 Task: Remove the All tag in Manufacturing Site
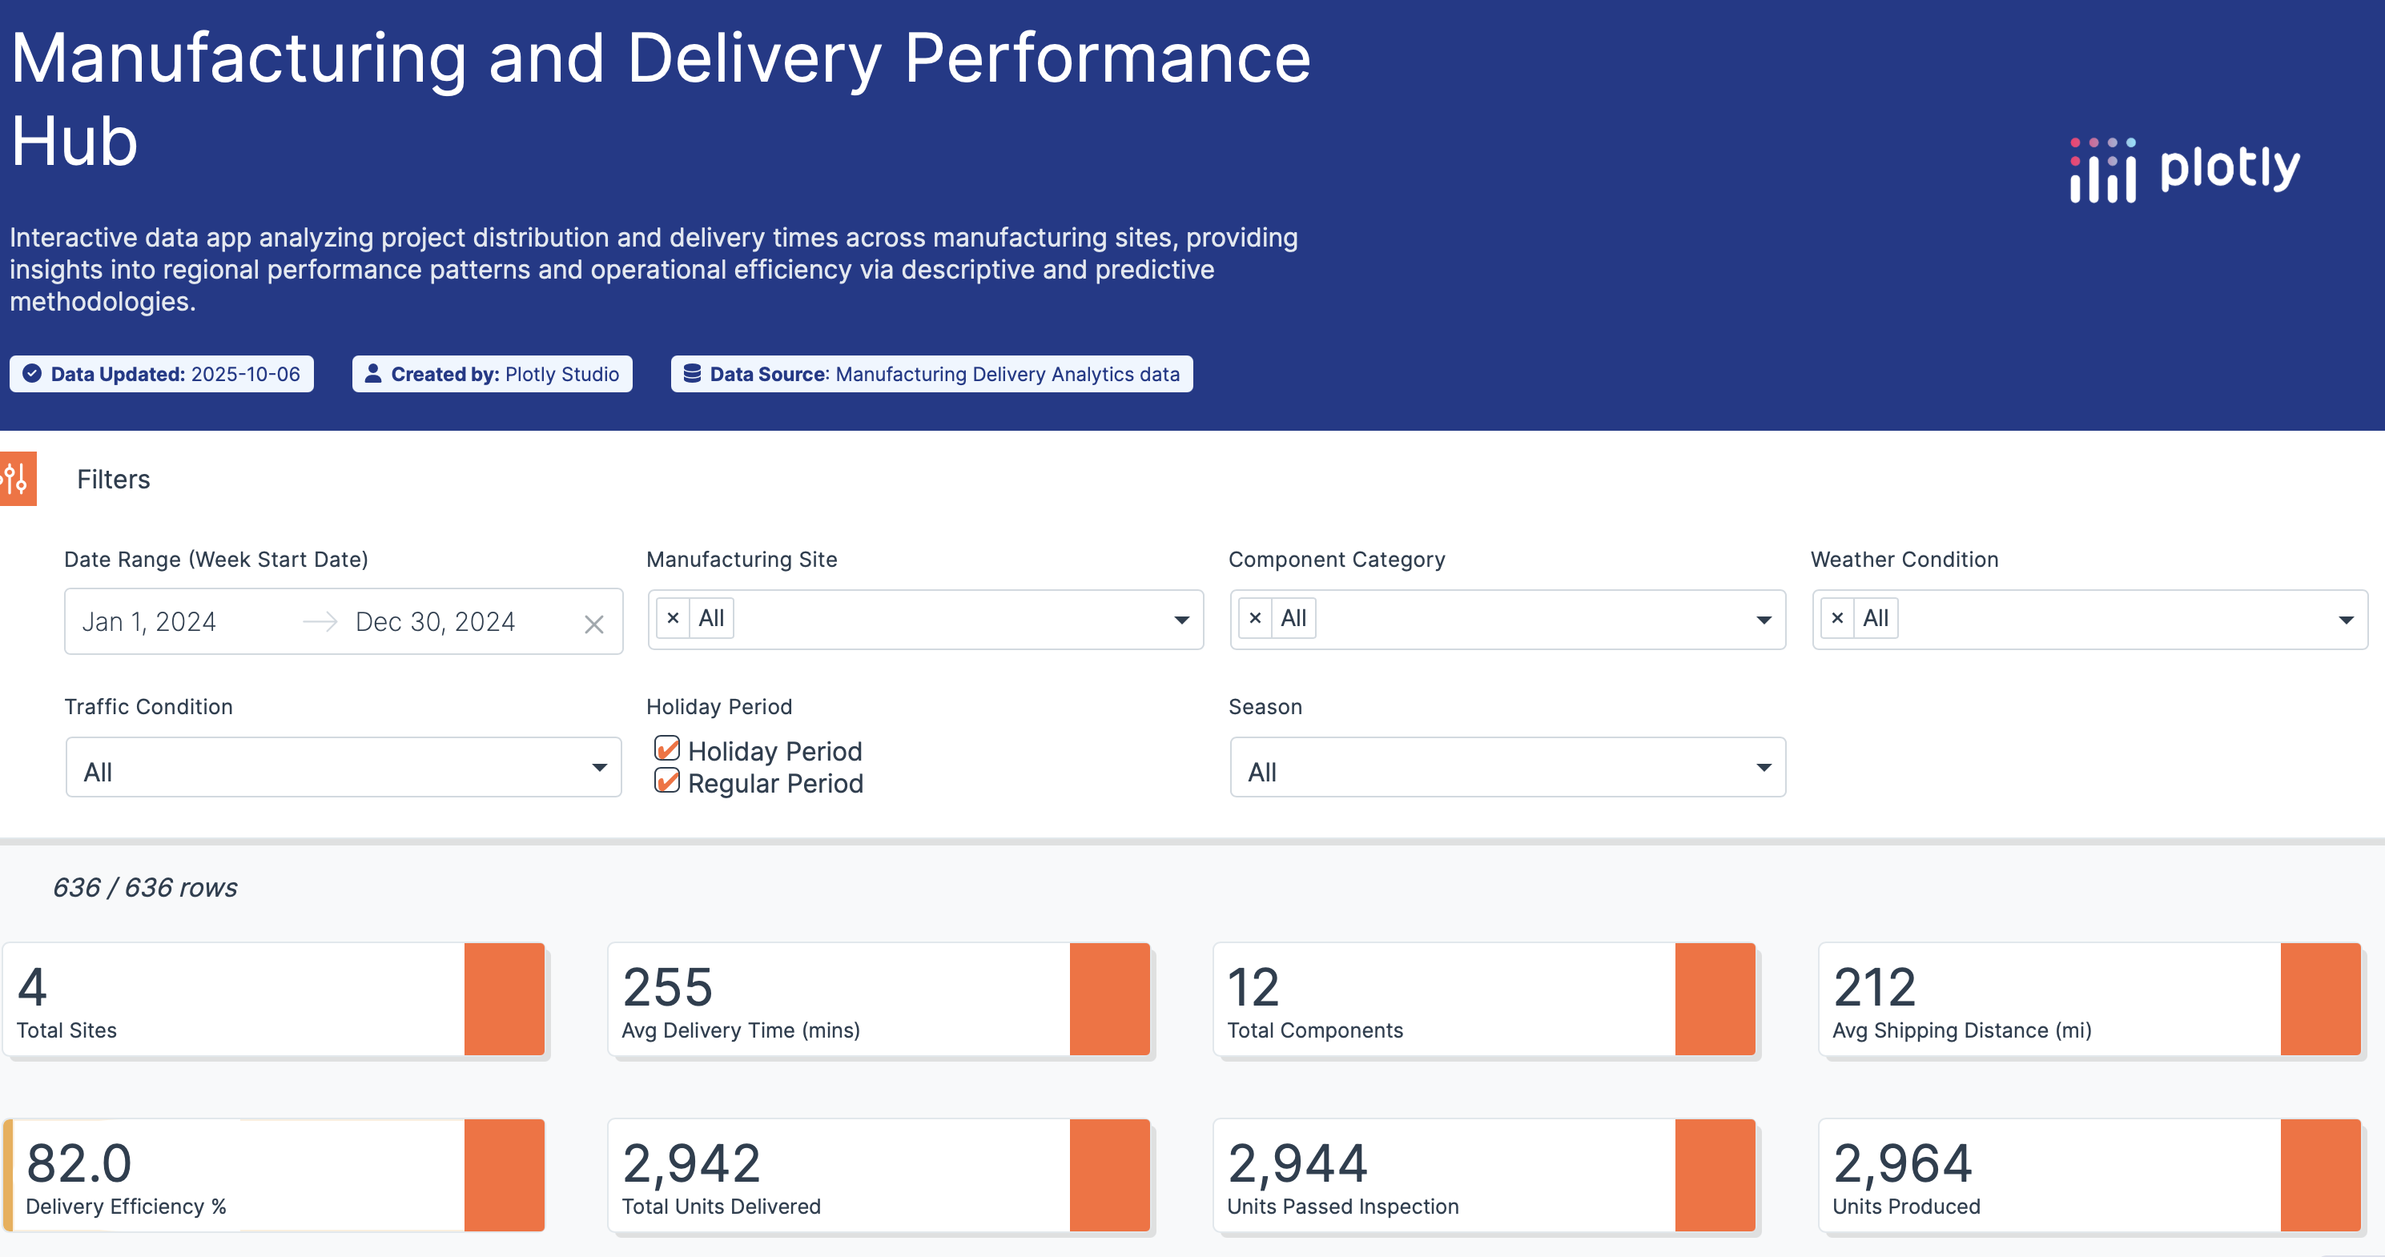tap(673, 617)
